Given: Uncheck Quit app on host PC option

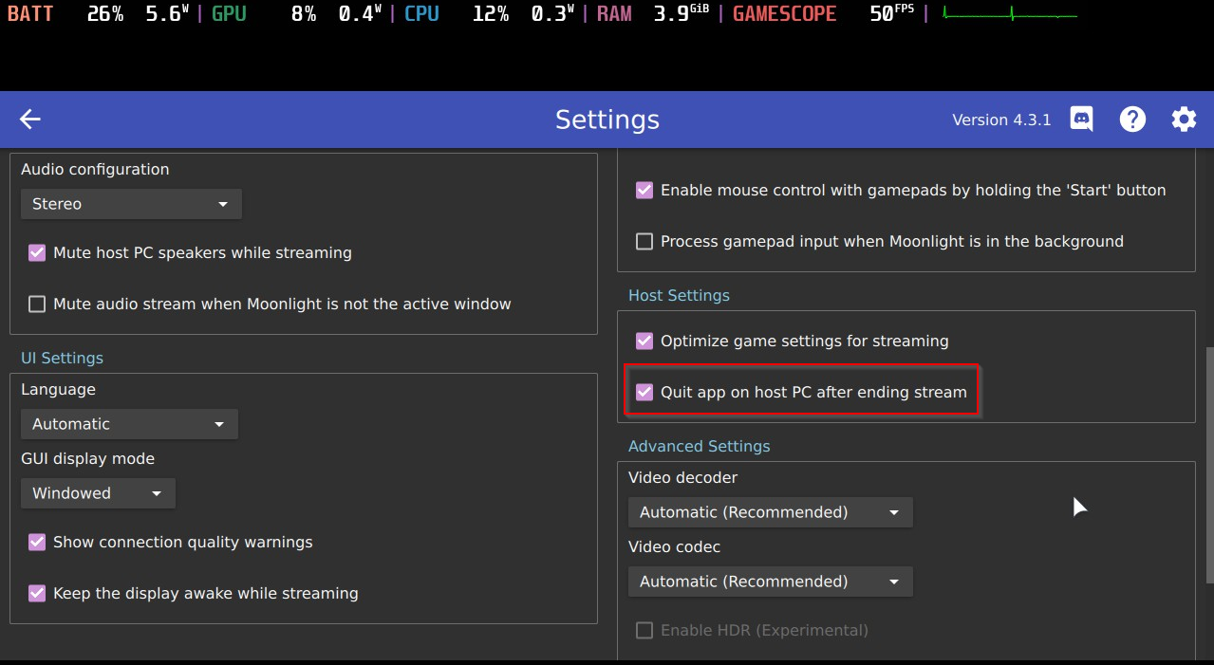Looking at the screenshot, I should (644, 393).
